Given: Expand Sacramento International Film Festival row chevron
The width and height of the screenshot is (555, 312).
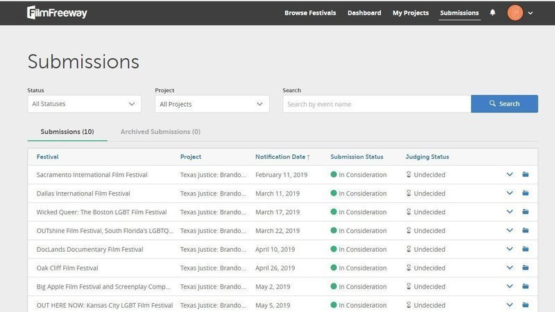Looking at the screenshot, I should [x=510, y=175].
